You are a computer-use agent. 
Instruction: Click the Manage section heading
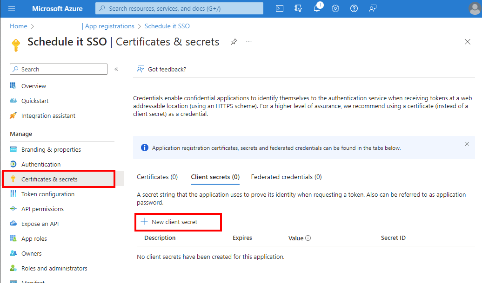click(x=21, y=134)
